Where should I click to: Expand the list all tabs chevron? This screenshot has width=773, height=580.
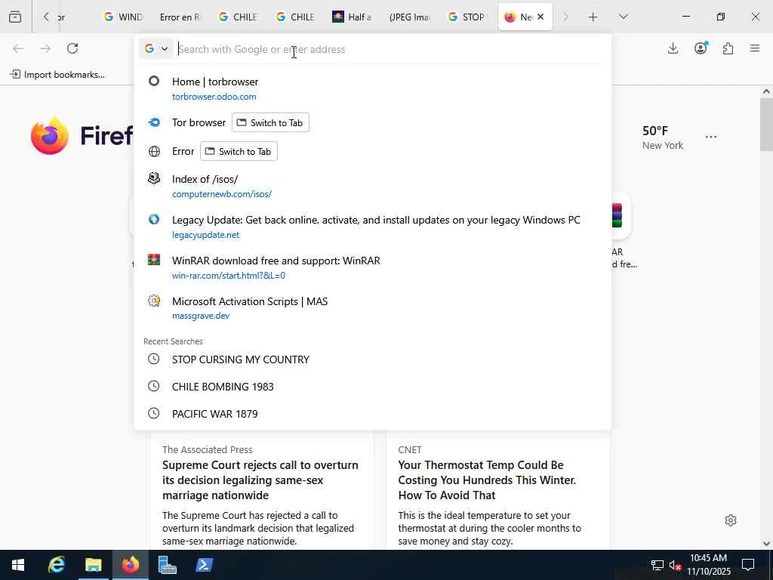coord(624,17)
